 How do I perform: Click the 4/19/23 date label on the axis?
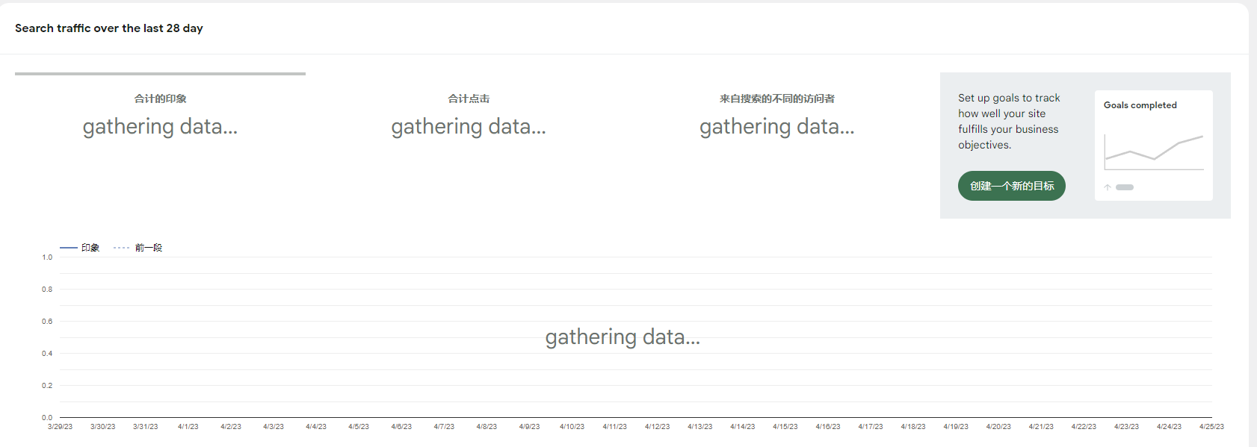956,427
